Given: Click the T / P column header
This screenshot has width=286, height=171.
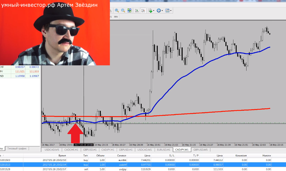Looking at the screenshot, I should [x=196, y=156].
